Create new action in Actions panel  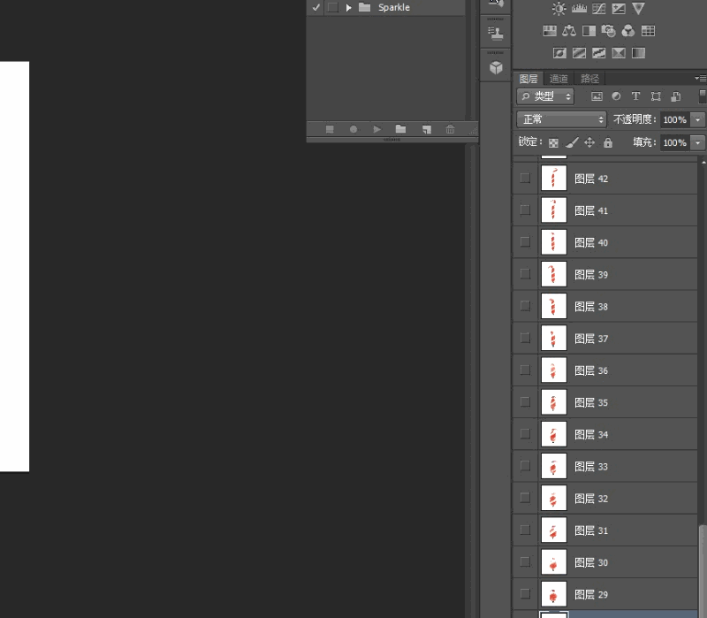click(x=426, y=129)
